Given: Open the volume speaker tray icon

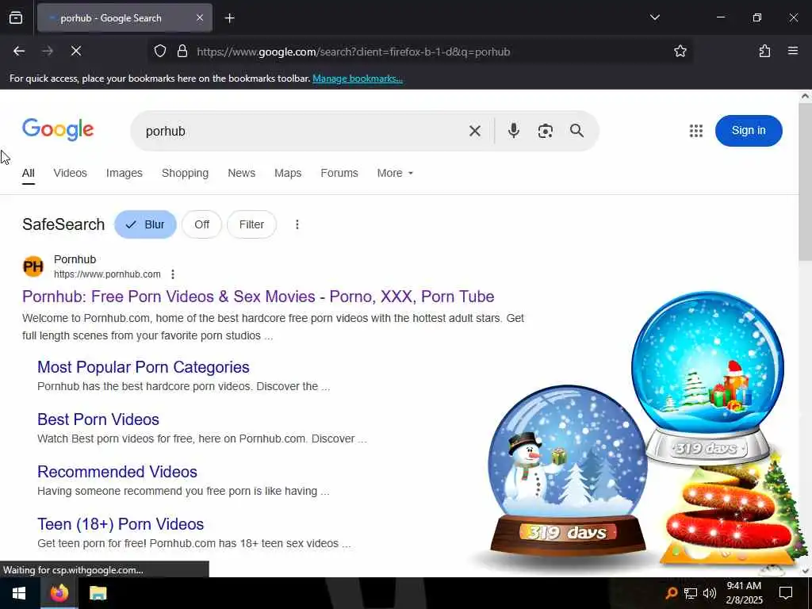Looking at the screenshot, I should 709,593.
